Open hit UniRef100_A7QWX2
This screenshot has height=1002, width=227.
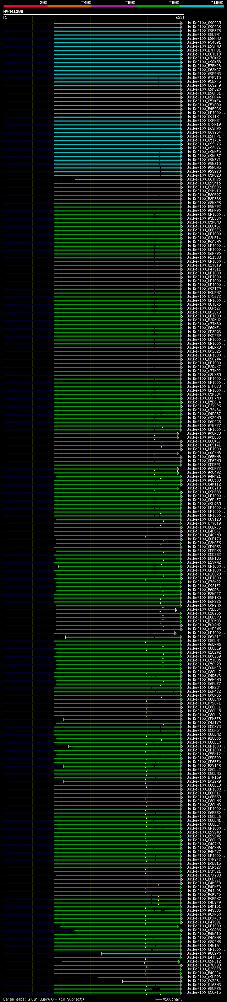[x=204, y=58]
